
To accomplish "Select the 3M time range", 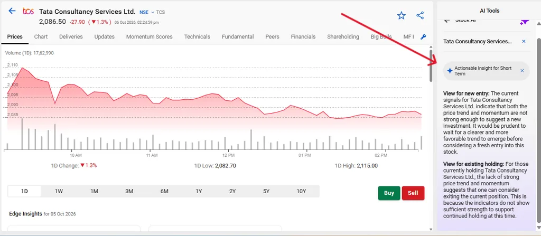I will pyautogui.click(x=129, y=191).
